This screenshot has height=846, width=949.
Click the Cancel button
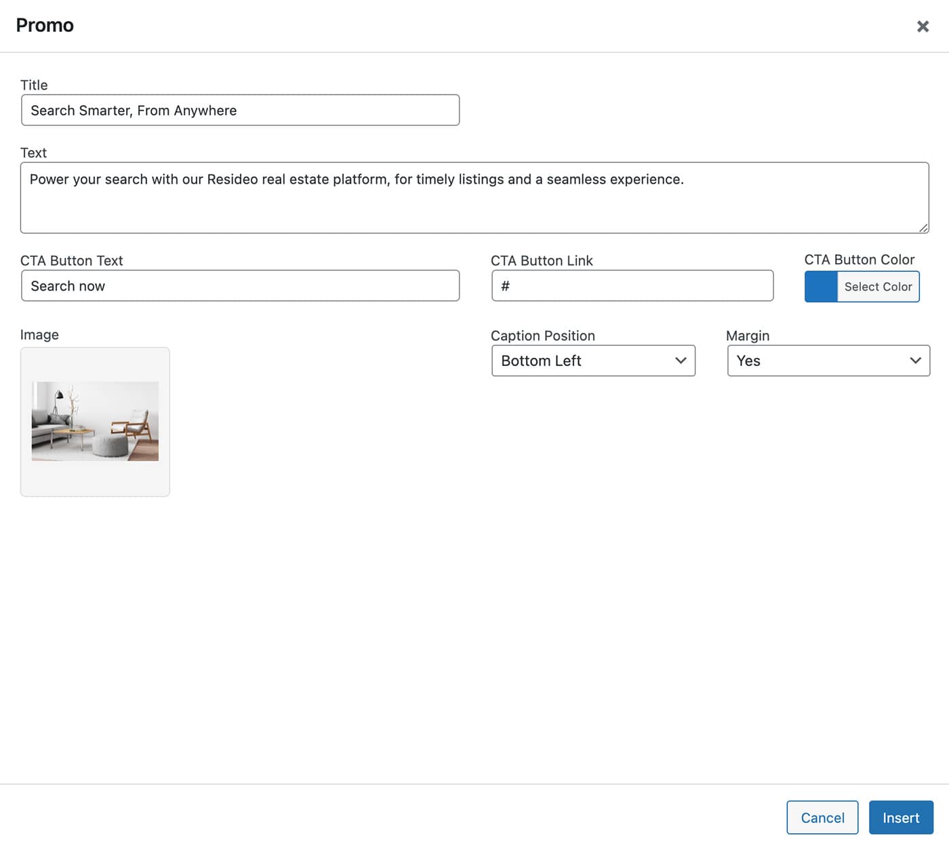tap(822, 818)
